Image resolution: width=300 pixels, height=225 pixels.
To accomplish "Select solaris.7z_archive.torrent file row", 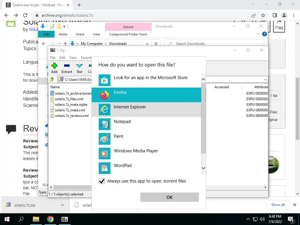I will tap(71, 93).
